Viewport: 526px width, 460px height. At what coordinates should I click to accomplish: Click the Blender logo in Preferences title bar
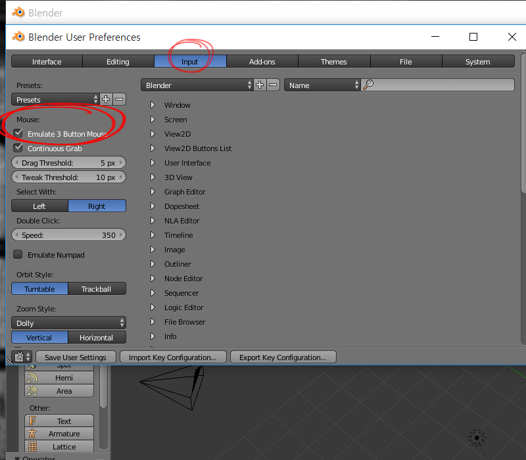click(18, 37)
